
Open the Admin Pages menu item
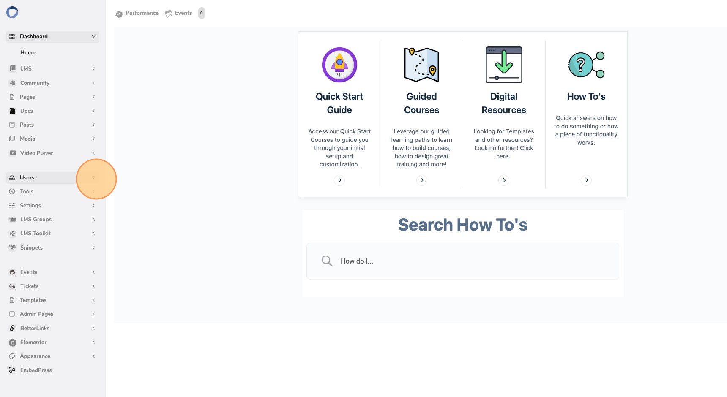coord(53,314)
